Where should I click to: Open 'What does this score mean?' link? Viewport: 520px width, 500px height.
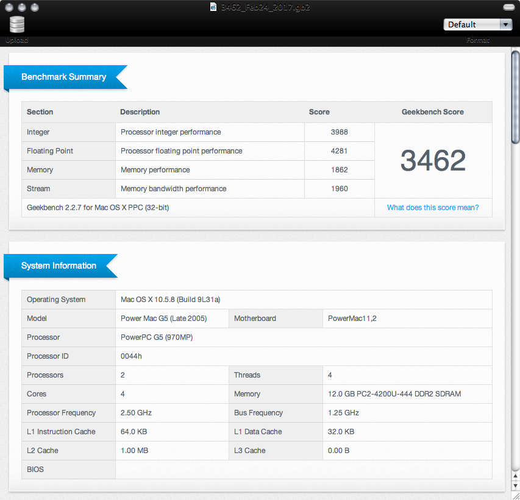click(x=433, y=208)
